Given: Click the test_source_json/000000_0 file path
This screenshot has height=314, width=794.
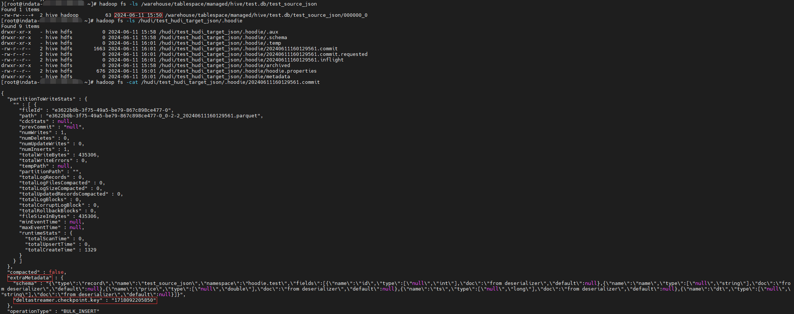Looking at the screenshot, I should click(x=266, y=15).
